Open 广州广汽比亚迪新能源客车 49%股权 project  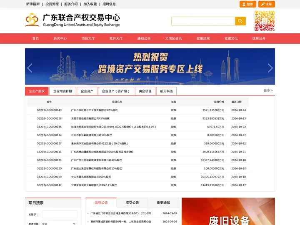tap(96, 160)
